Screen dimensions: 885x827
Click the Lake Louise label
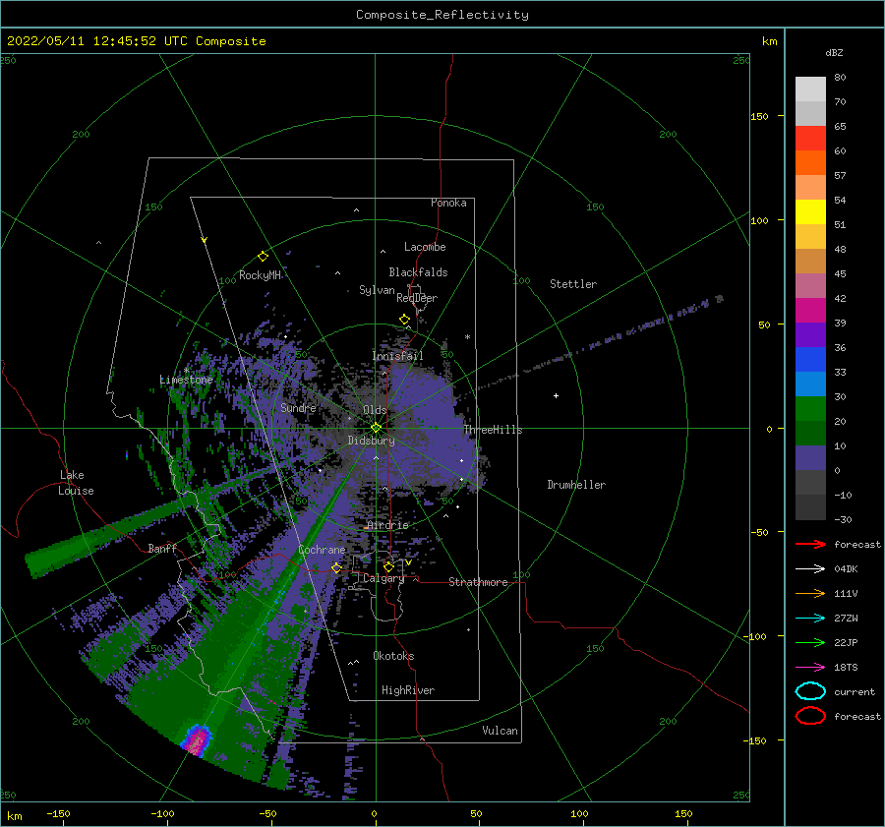76,483
